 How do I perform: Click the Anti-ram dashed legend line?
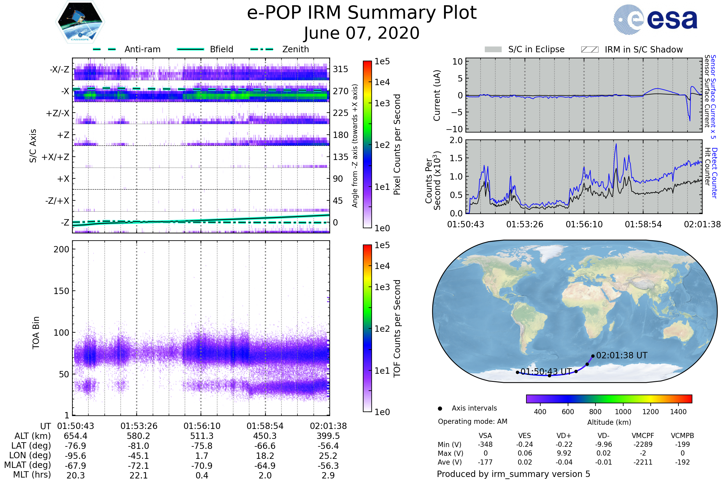tap(104, 49)
